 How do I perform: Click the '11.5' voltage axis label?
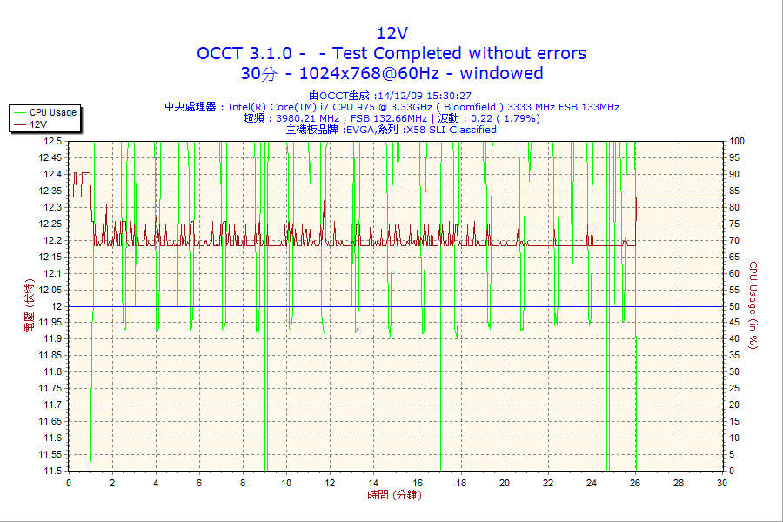point(53,471)
